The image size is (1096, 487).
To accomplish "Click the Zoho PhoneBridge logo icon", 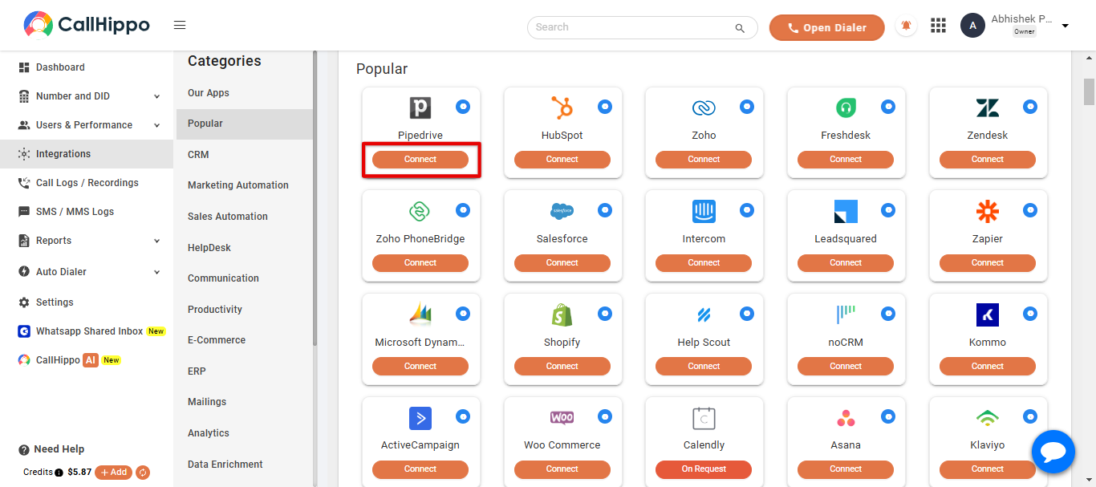I will click(420, 211).
